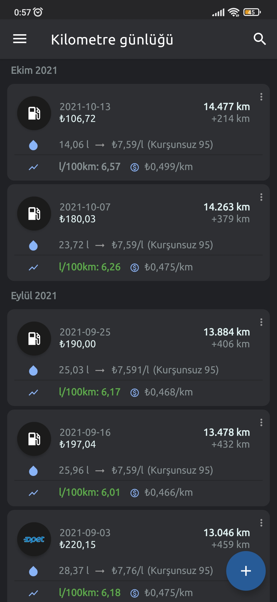Viewport: 277px width, 602px height.
Task: Tap fuel pump icon for 2021-09-16 entry
Action: [x=34, y=439]
